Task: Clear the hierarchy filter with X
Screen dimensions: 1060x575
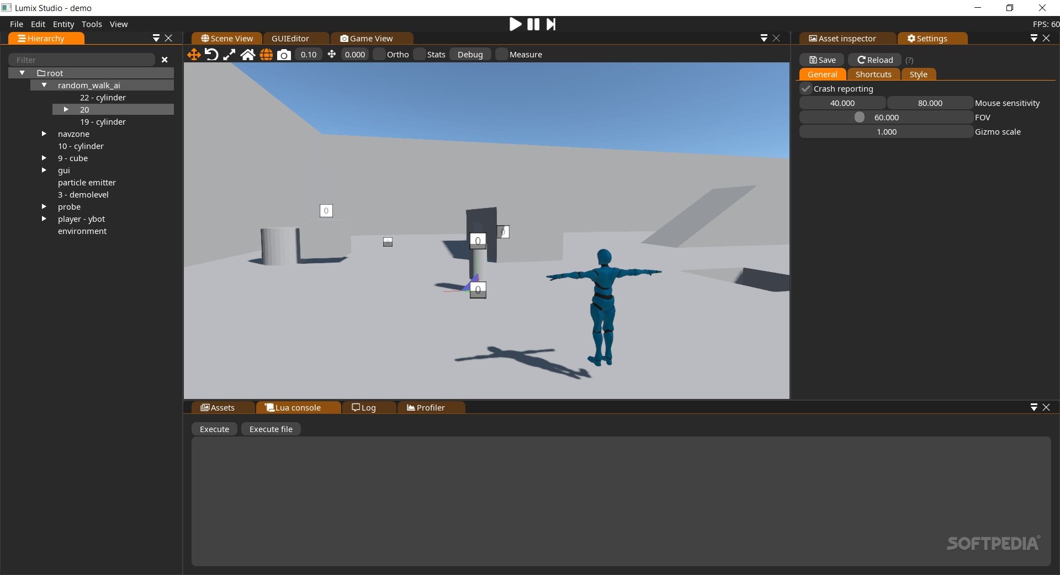Action: click(x=165, y=60)
